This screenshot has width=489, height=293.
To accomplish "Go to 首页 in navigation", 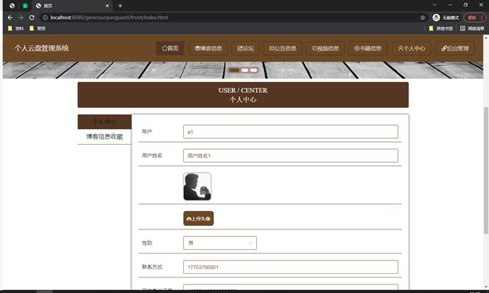I will [170, 48].
